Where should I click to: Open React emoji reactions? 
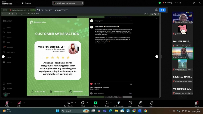(x=107, y=104)
